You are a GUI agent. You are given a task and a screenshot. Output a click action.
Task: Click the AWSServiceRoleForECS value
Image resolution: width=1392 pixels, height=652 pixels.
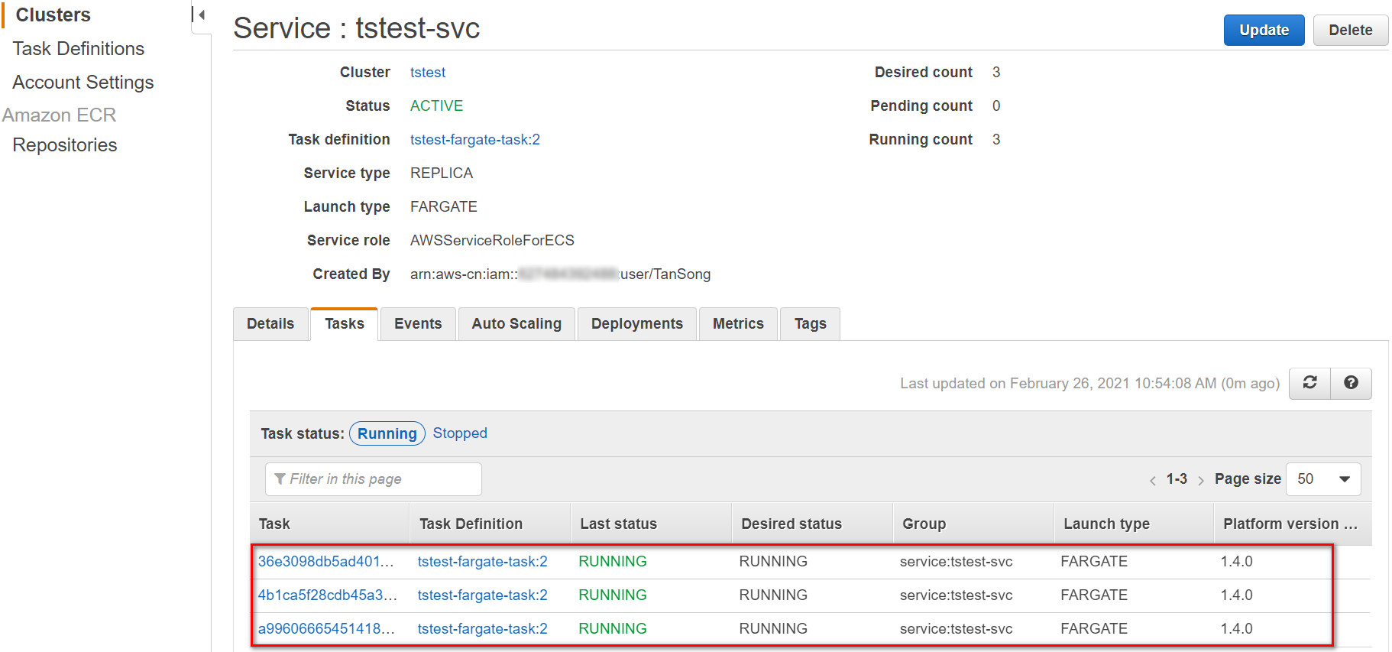(492, 240)
